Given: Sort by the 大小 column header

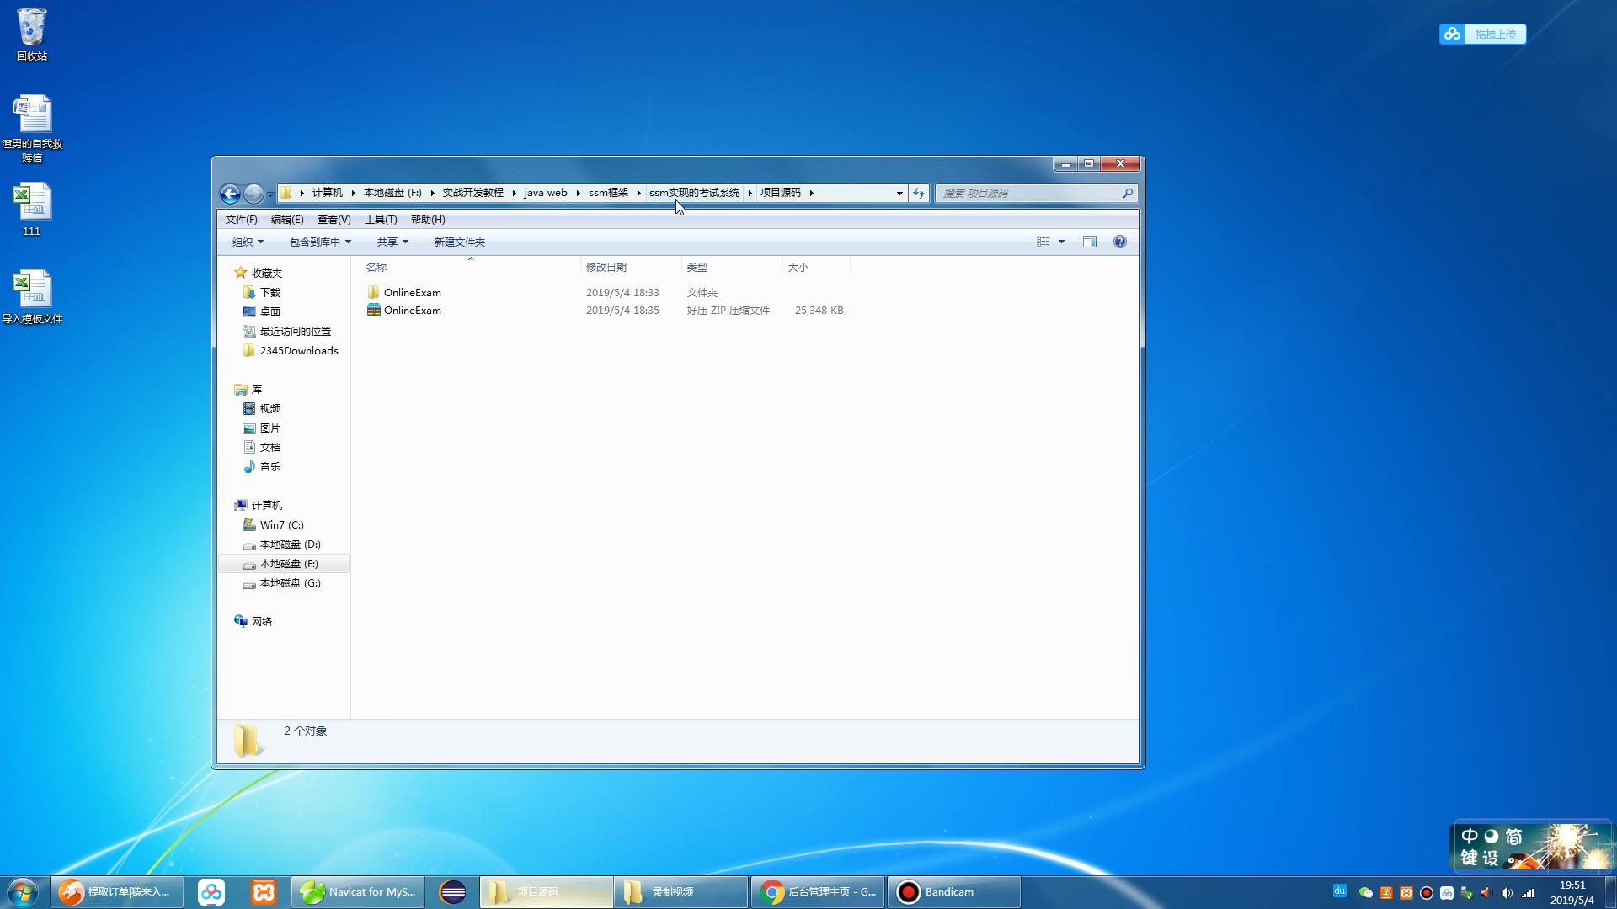Looking at the screenshot, I should pos(816,268).
